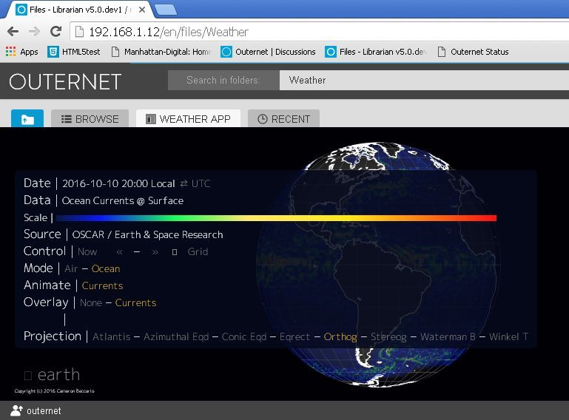
Task: Choose the Orthog projection
Action: coord(340,337)
